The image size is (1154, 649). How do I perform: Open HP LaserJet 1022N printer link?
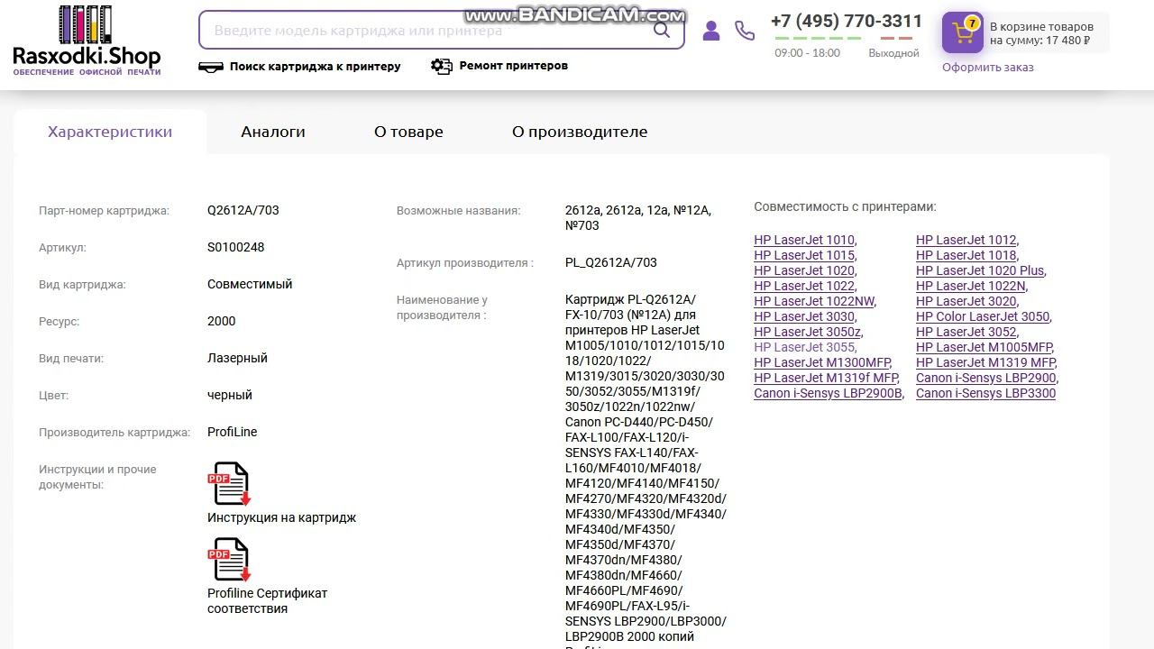[x=971, y=286]
